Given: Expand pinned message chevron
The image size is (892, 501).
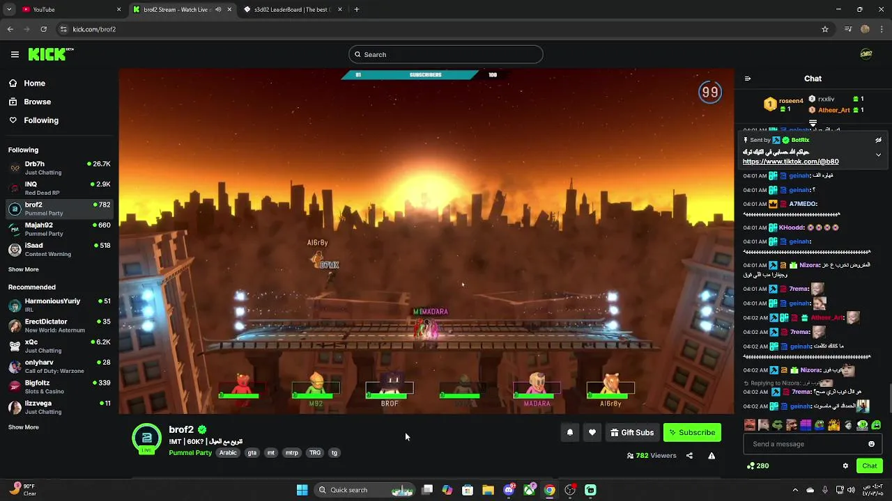Looking at the screenshot, I should pyautogui.click(x=878, y=154).
